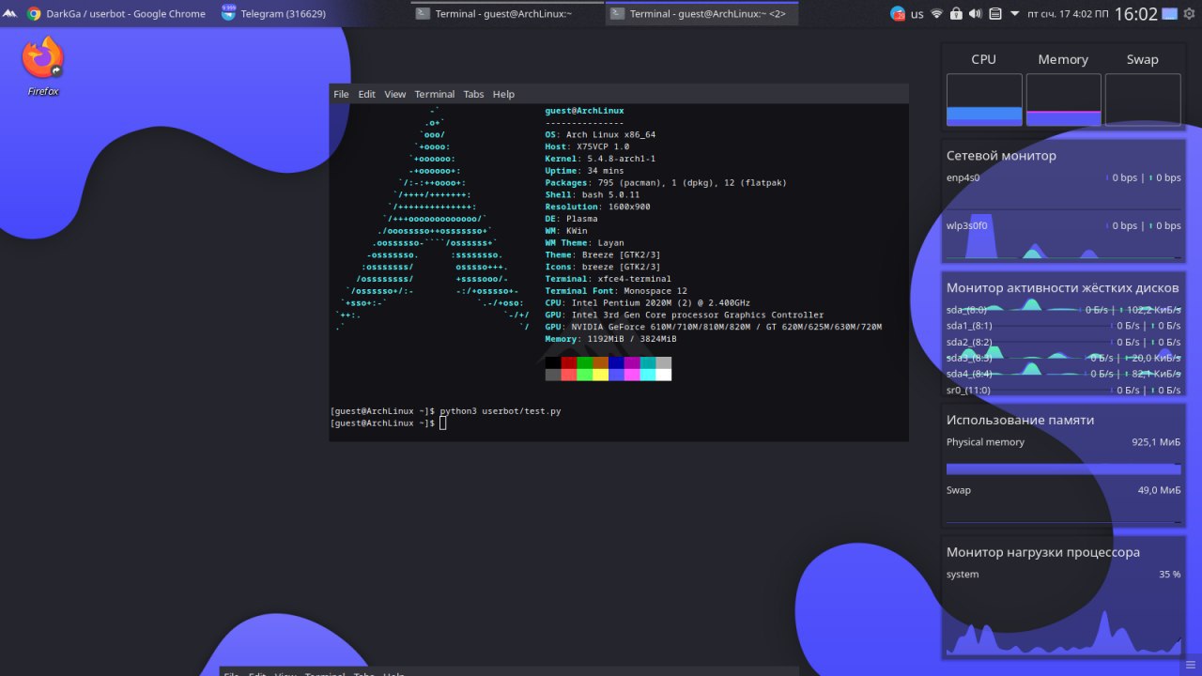Click the 'Монитор нагрузки процессора' title
Viewport: 1202px width, 676px height.
coord(1043,552)
